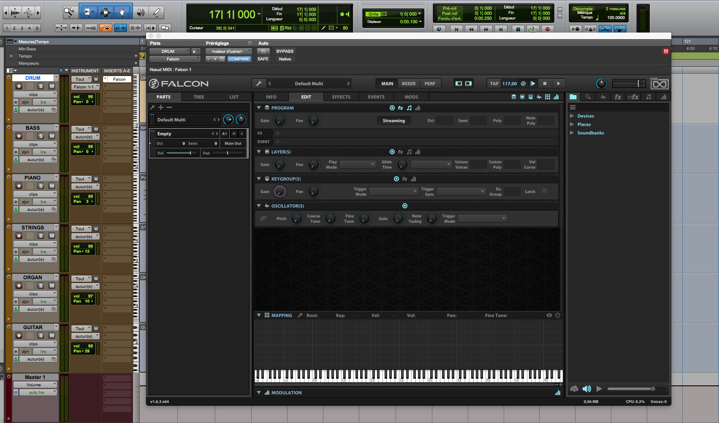Screen dimensions: 719x423
Task: Select the Selector waveform tool
Action: (x=105, y=12)
